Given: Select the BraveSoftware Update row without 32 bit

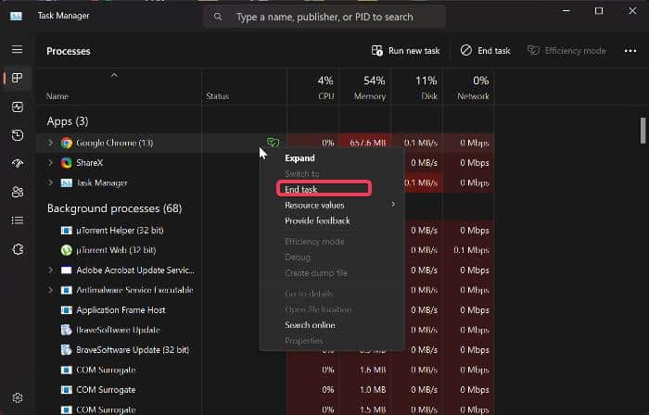Looking at the screenshot, I should 265,330.
